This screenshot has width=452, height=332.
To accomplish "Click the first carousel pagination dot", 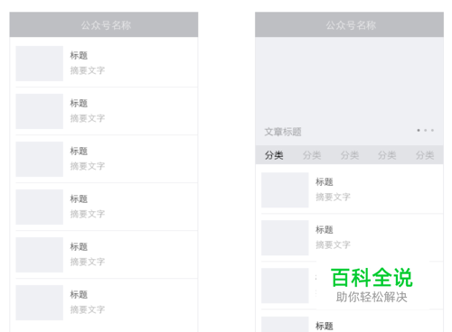I will (x=419, y=130).
